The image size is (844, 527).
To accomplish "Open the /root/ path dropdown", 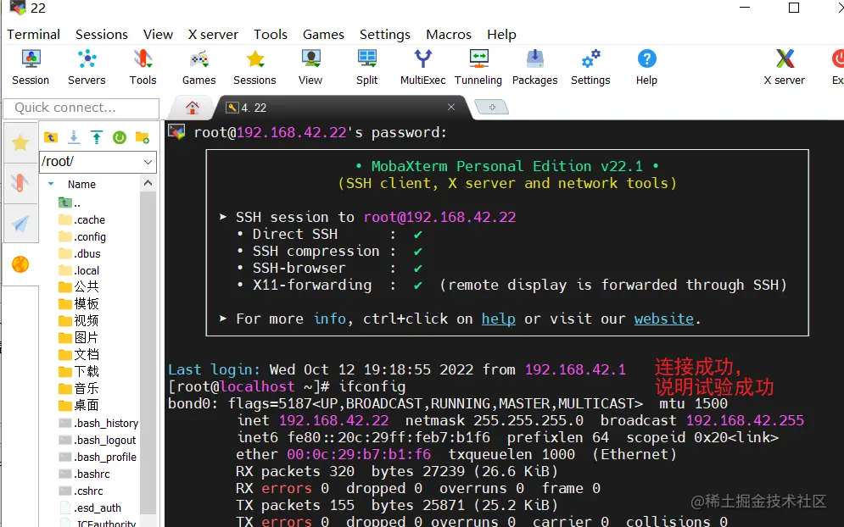I will click(x=148, y=162).
